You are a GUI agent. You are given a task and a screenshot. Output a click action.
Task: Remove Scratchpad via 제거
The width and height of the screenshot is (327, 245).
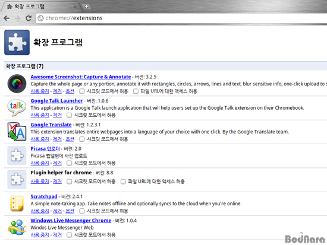(57, 211)
